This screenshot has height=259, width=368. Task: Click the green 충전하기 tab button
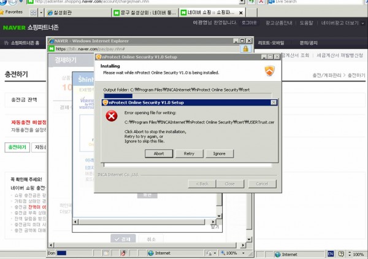(17, 147)
